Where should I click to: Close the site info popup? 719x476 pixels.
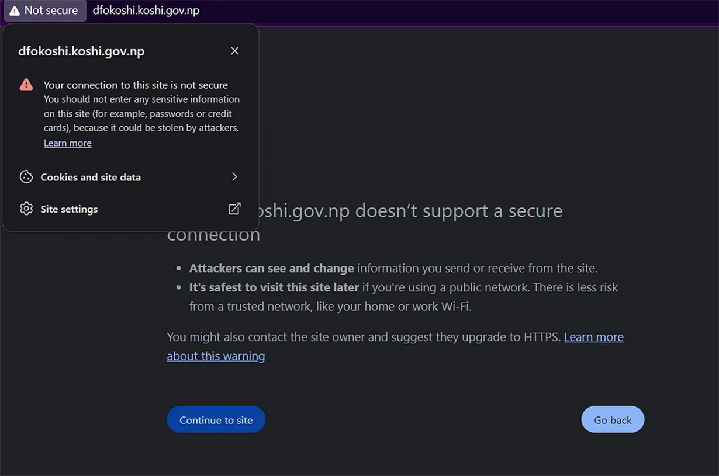pyautogui.click(x=234, y=51)
